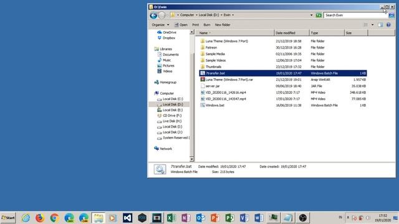
Task: Open the Organize dropdown menu
Action: coord(160,25)
